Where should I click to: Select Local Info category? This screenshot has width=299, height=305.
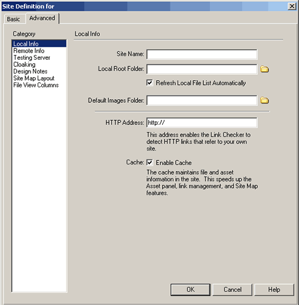(x=39, y=44)
